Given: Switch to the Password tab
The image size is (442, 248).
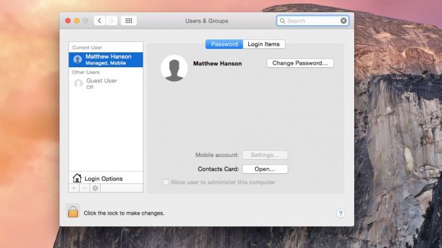Looking at the screenshot, I should [224, 44].
